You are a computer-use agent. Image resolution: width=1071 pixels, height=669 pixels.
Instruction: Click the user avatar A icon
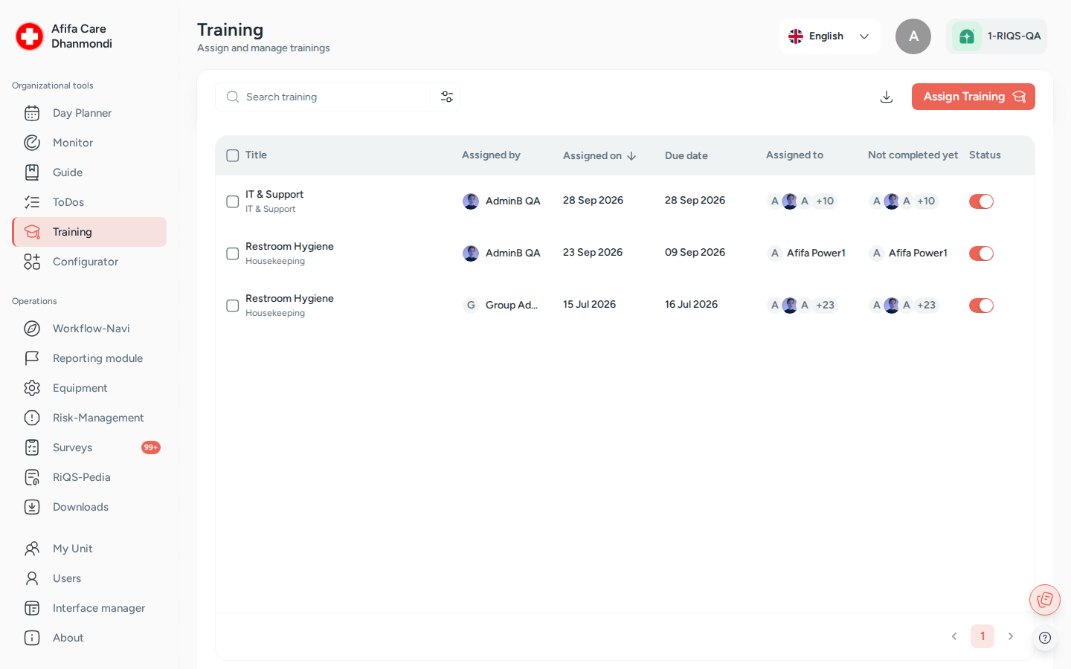[x=913, y=36]
